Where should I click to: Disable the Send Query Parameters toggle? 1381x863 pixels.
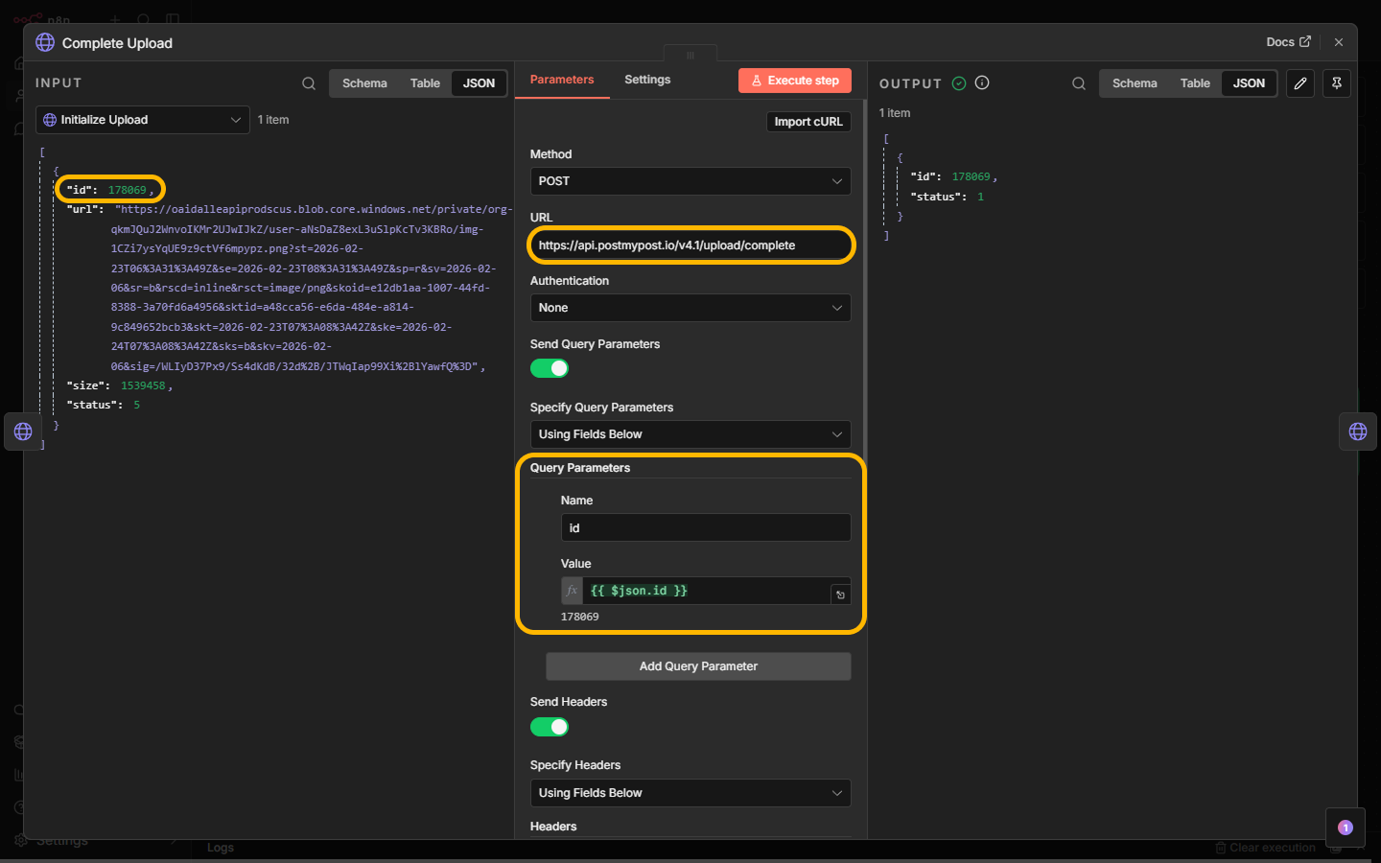coord(550,368)
